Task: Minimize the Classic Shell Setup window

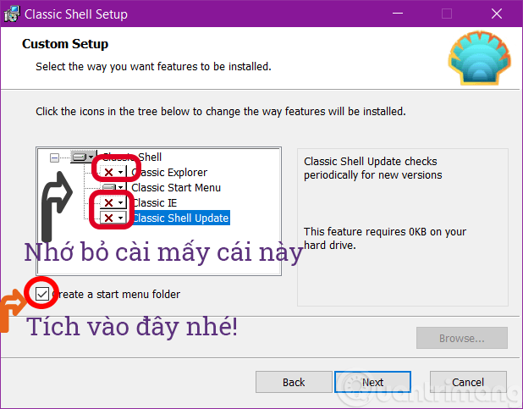Action: click(397, 14)
